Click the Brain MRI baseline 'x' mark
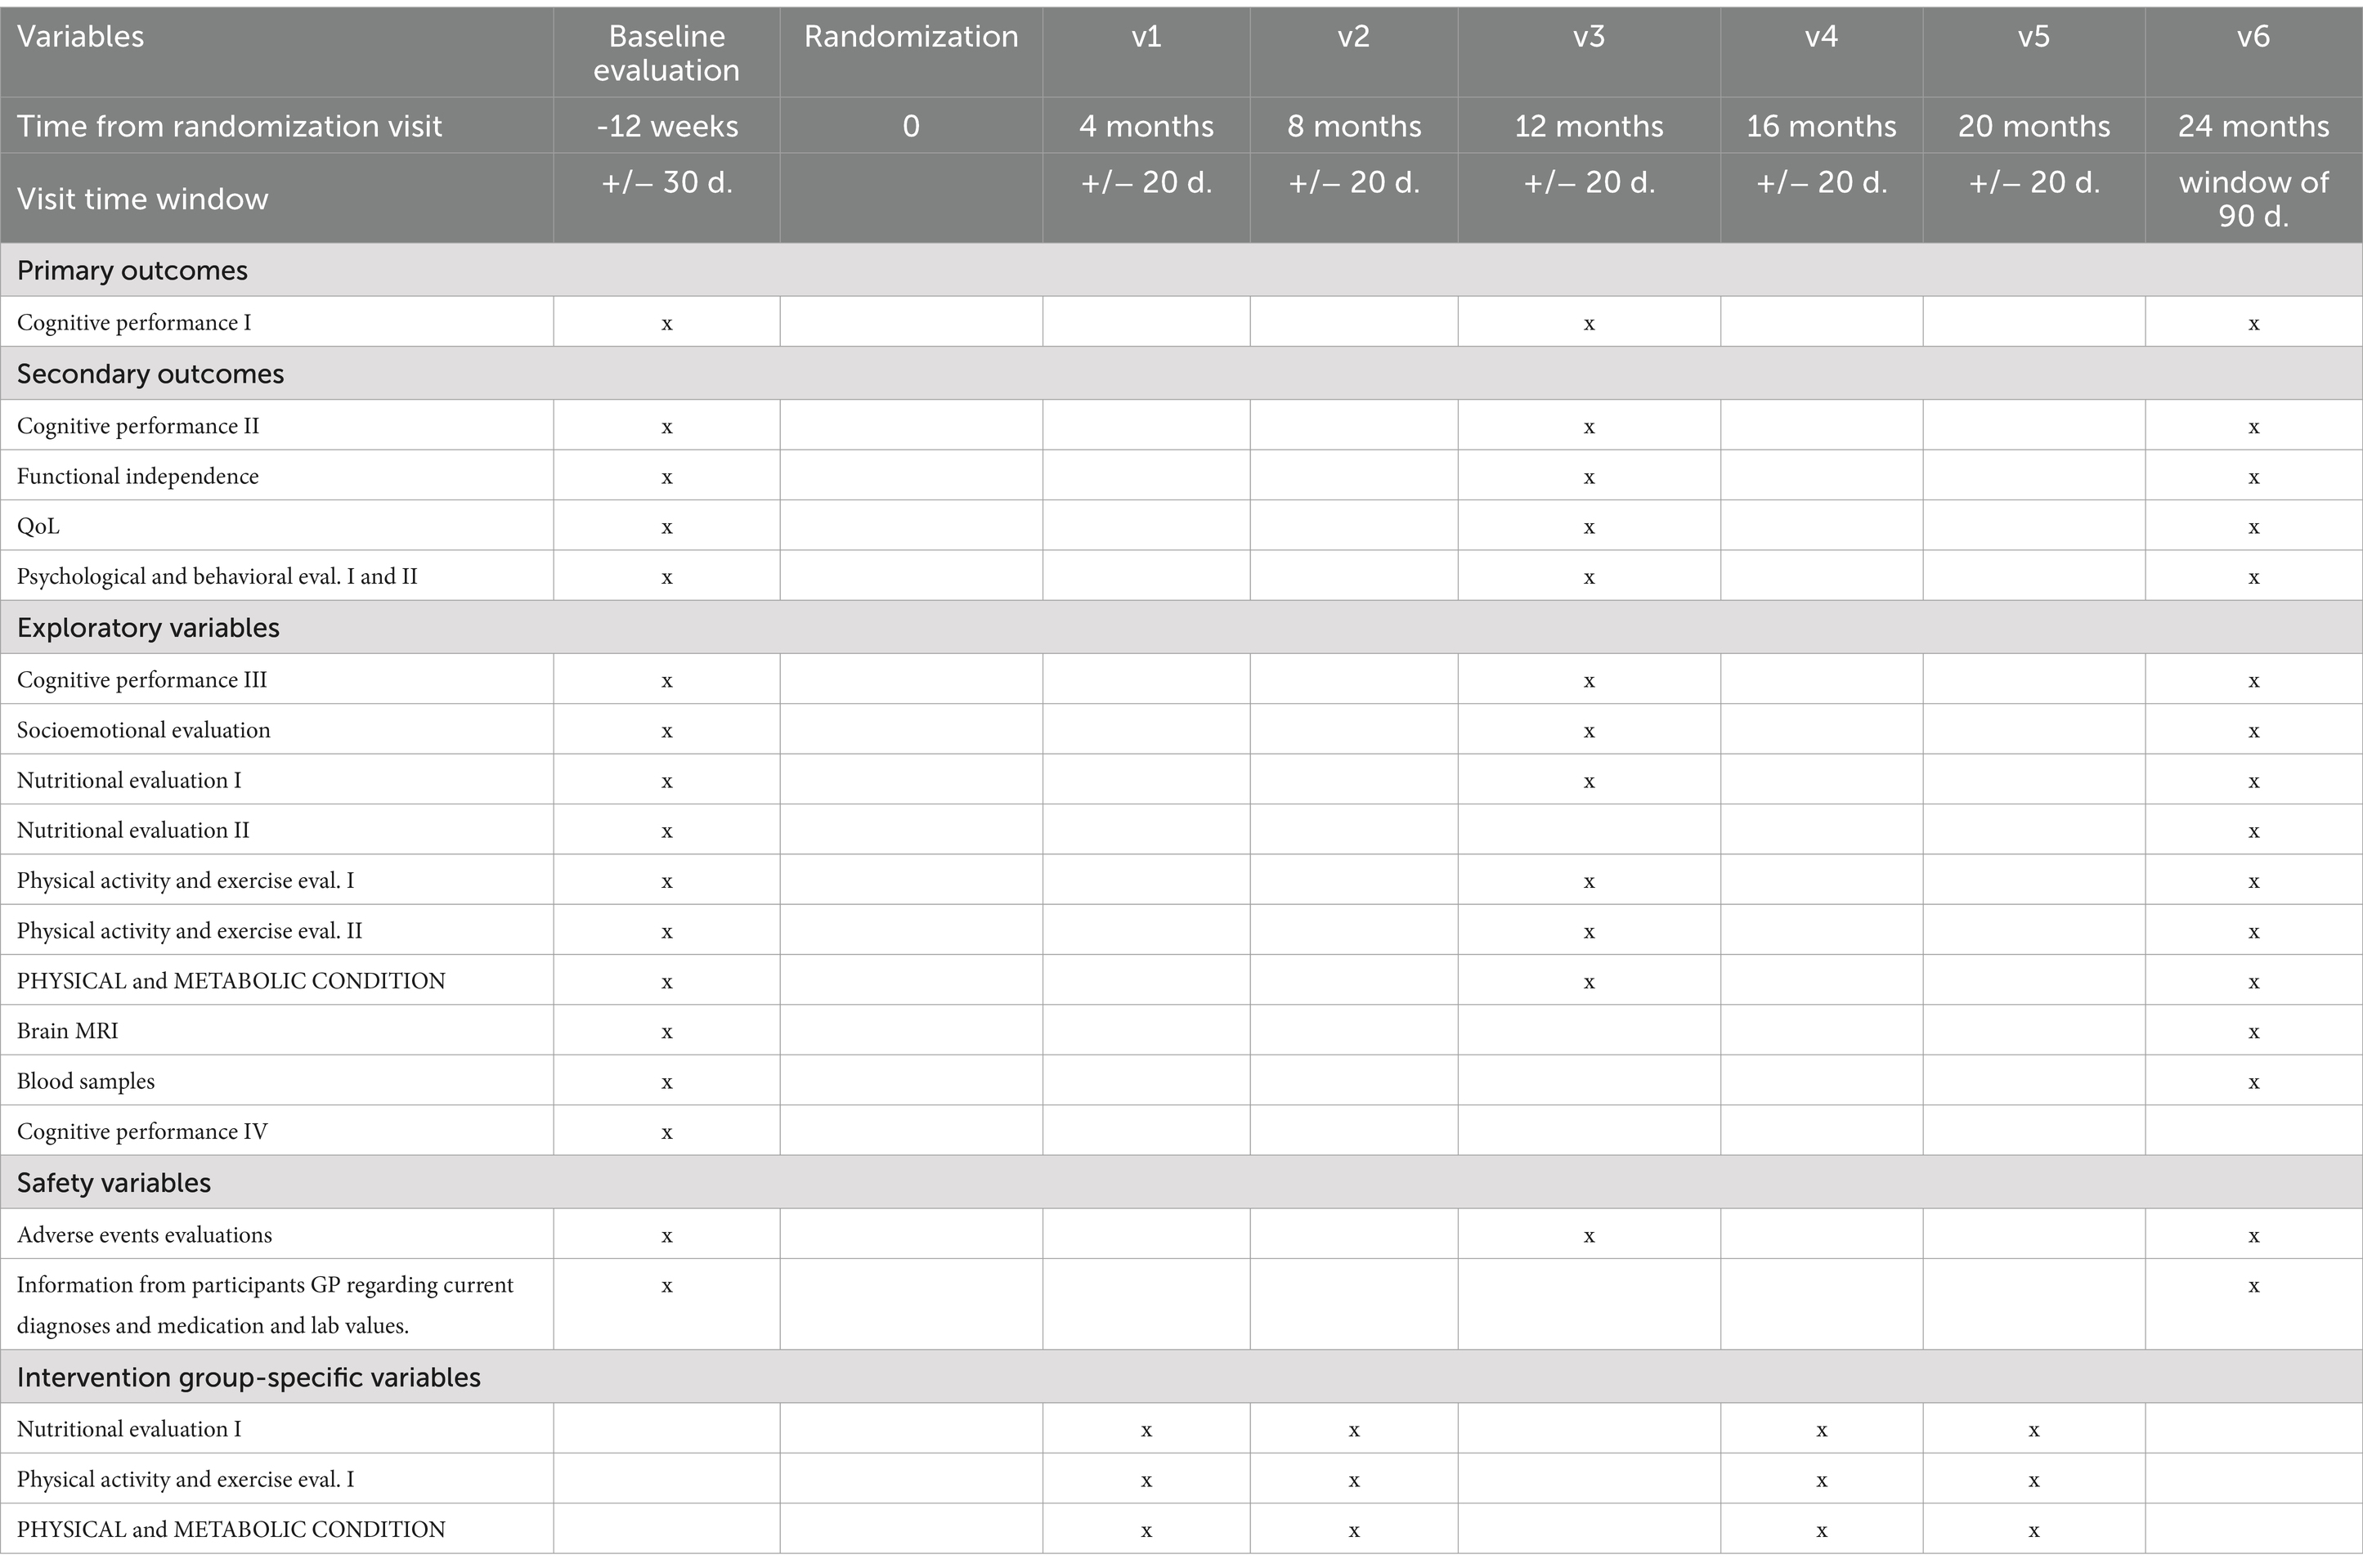 (667, 1032)
